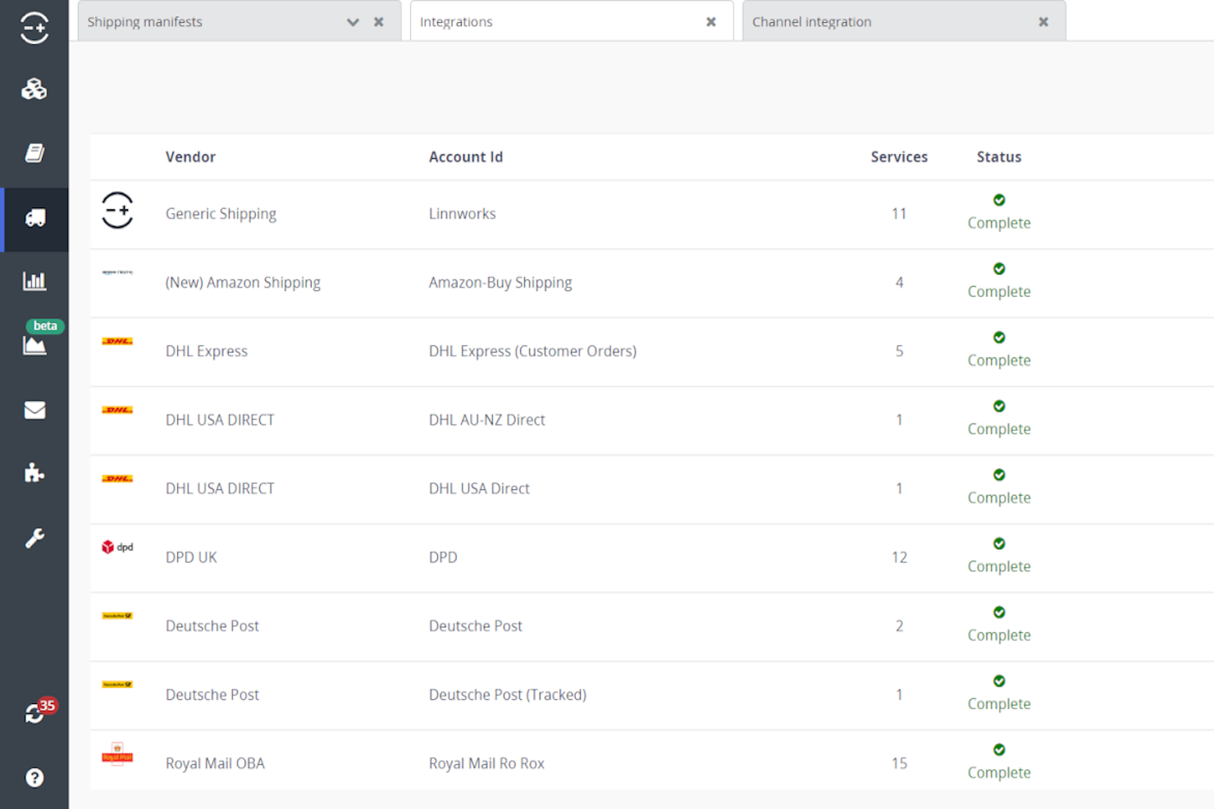Viewport: 1214px width, 809px height.
Task: Click the DHL Express row logo
Action: tap(117, 341)
